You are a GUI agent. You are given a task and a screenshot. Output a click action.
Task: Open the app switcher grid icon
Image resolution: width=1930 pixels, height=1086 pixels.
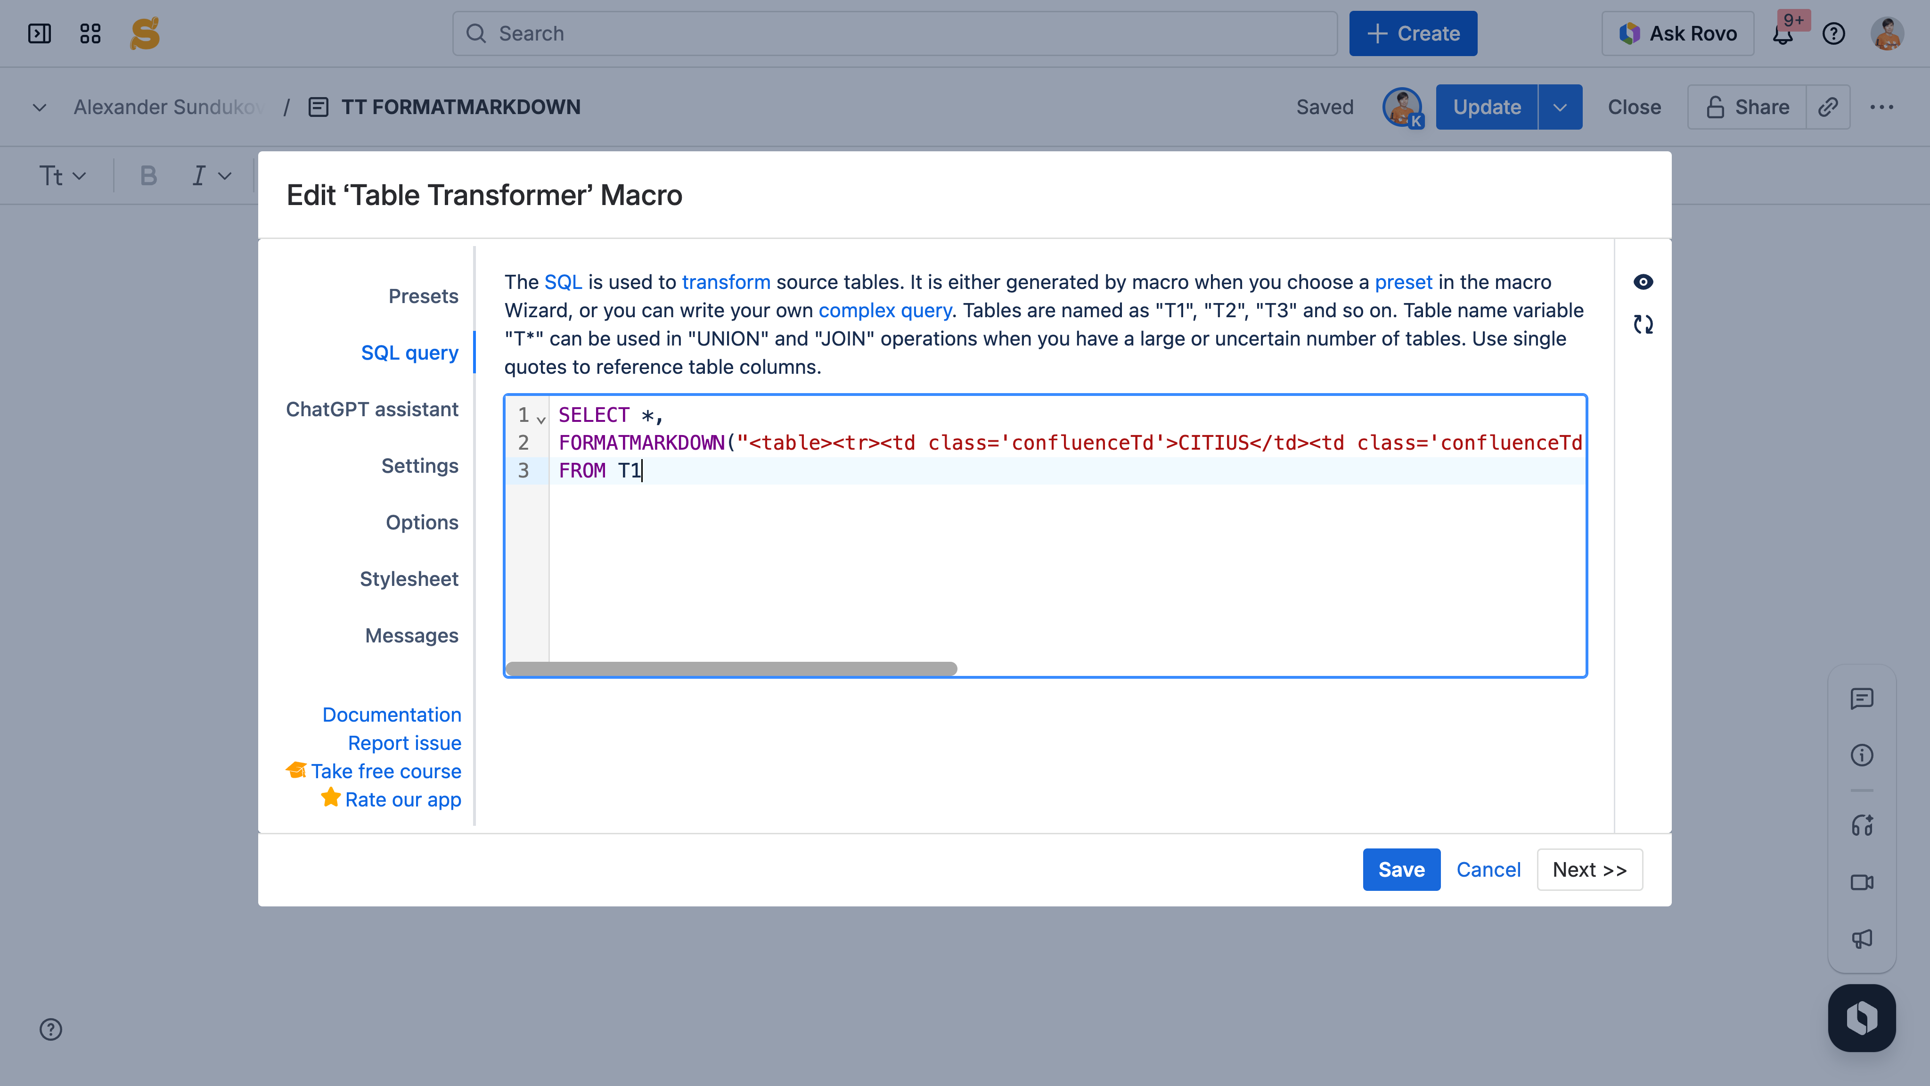tap(90, 34)
